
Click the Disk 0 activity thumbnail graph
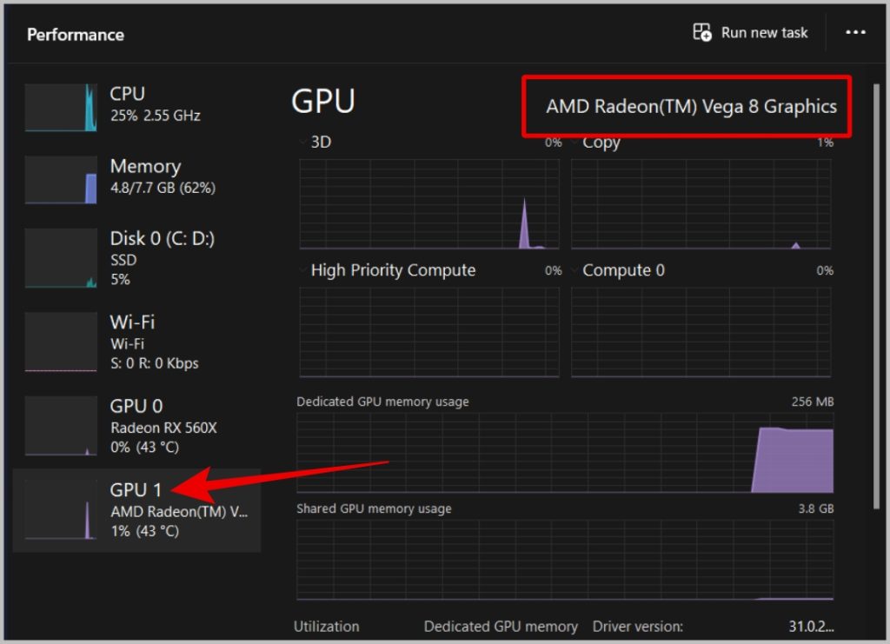pos(61,258)
